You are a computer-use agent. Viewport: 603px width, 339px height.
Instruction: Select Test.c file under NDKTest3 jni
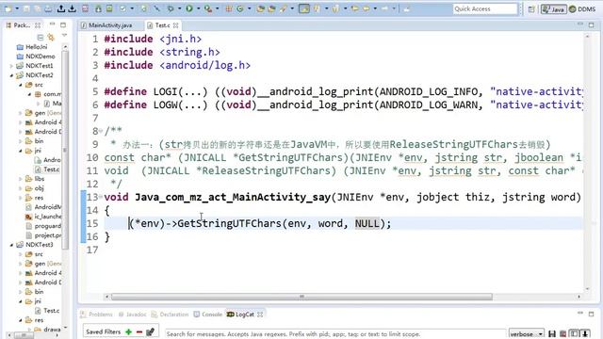pyautogui.click(x=47, y=311)
